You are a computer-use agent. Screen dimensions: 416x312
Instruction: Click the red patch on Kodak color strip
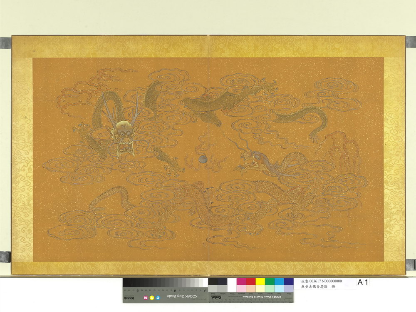point(250,282)
